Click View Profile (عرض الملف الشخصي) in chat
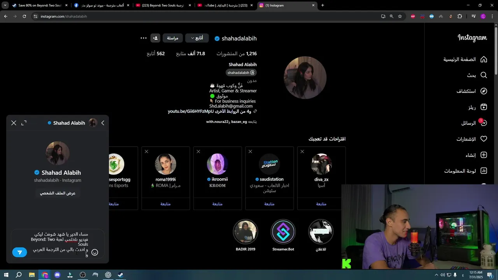The width and height of the screenshot is (498, 280). point(58,193)
